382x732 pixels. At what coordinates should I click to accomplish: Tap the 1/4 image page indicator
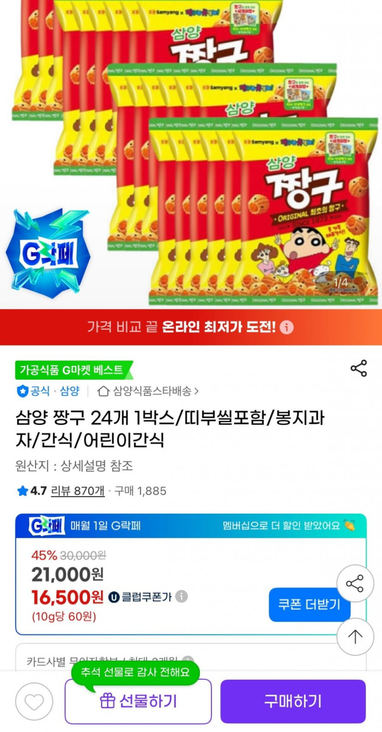pos(340,283)
